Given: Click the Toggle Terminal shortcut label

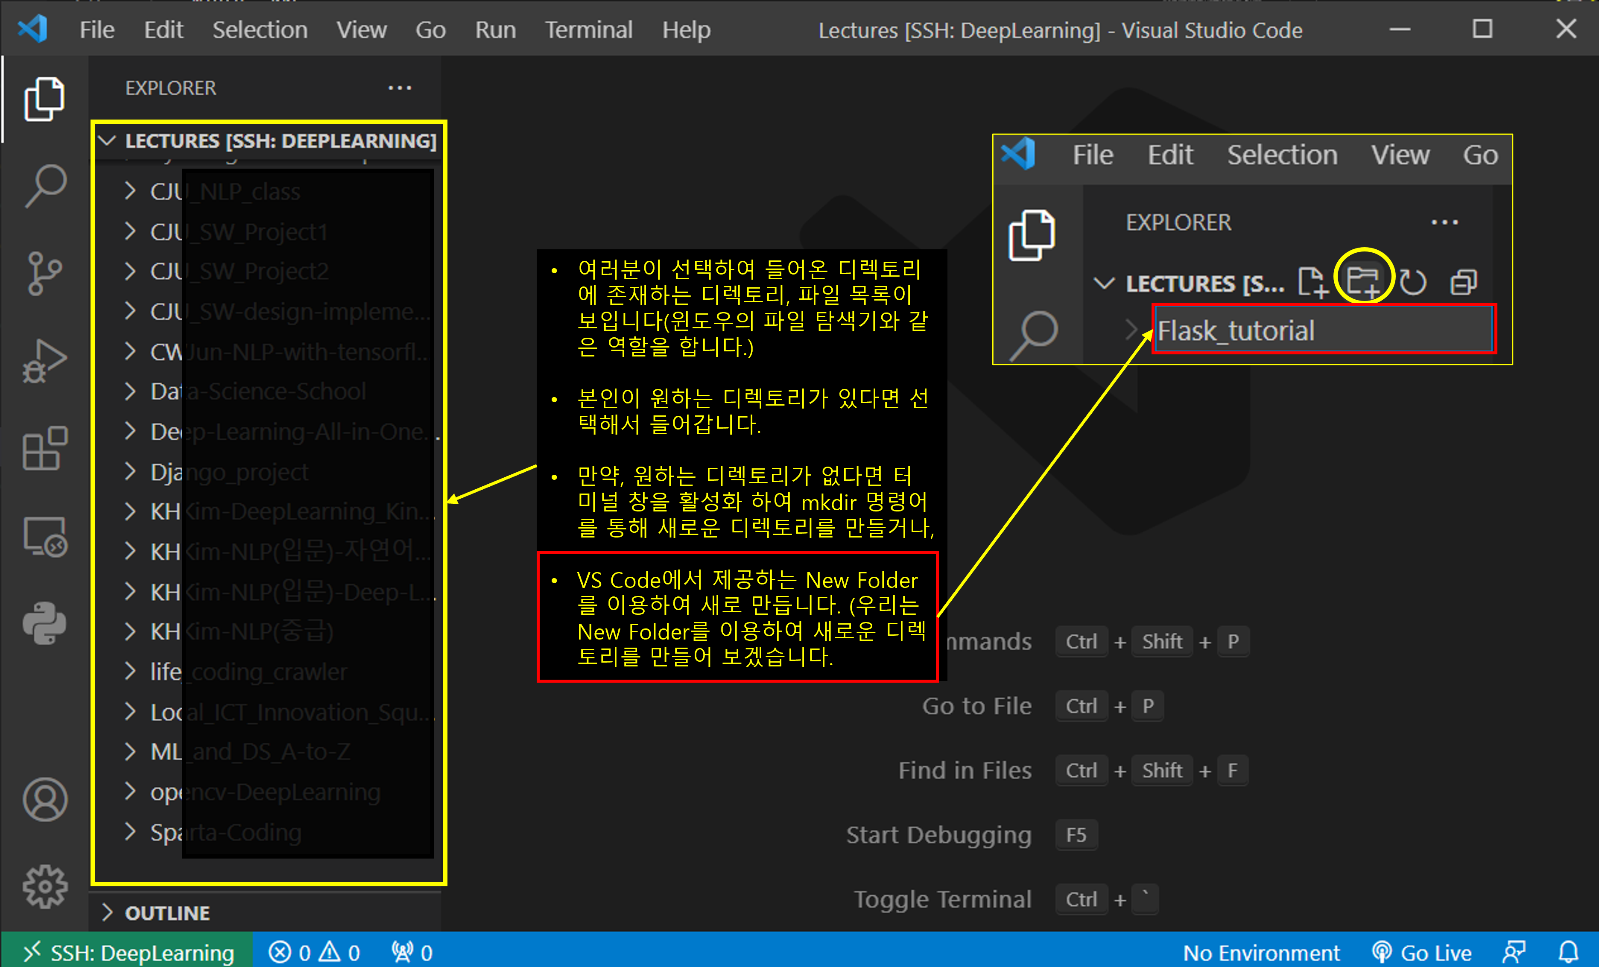Looking at the screenshot, I should coord(942,899).
